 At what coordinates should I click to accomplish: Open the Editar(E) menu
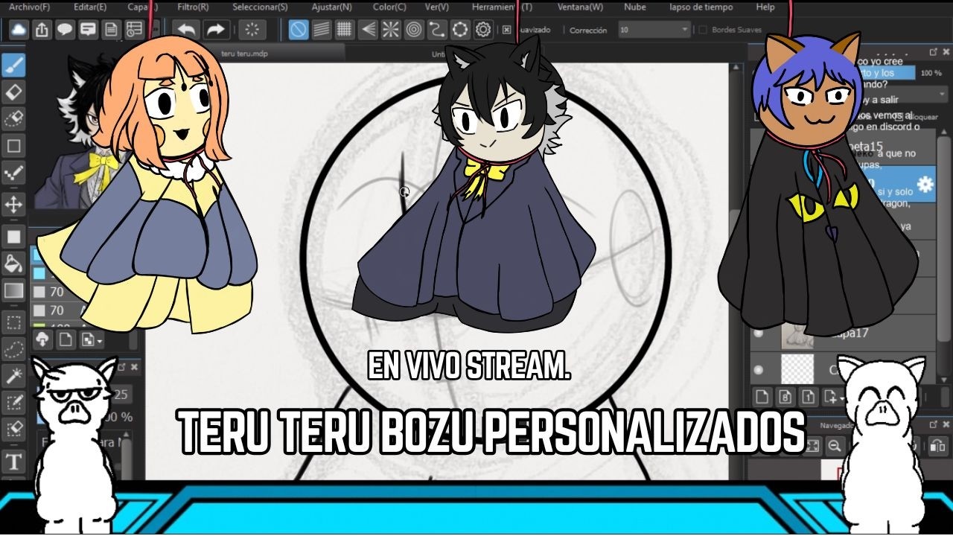pos(90,7)
